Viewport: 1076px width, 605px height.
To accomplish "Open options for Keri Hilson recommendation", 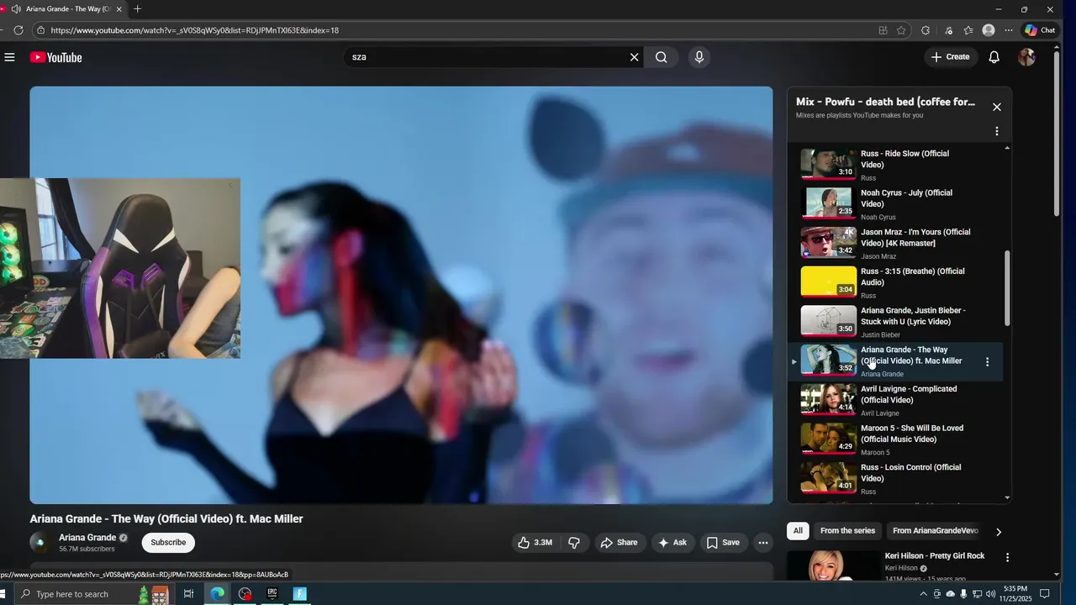I will point(1007,557).
